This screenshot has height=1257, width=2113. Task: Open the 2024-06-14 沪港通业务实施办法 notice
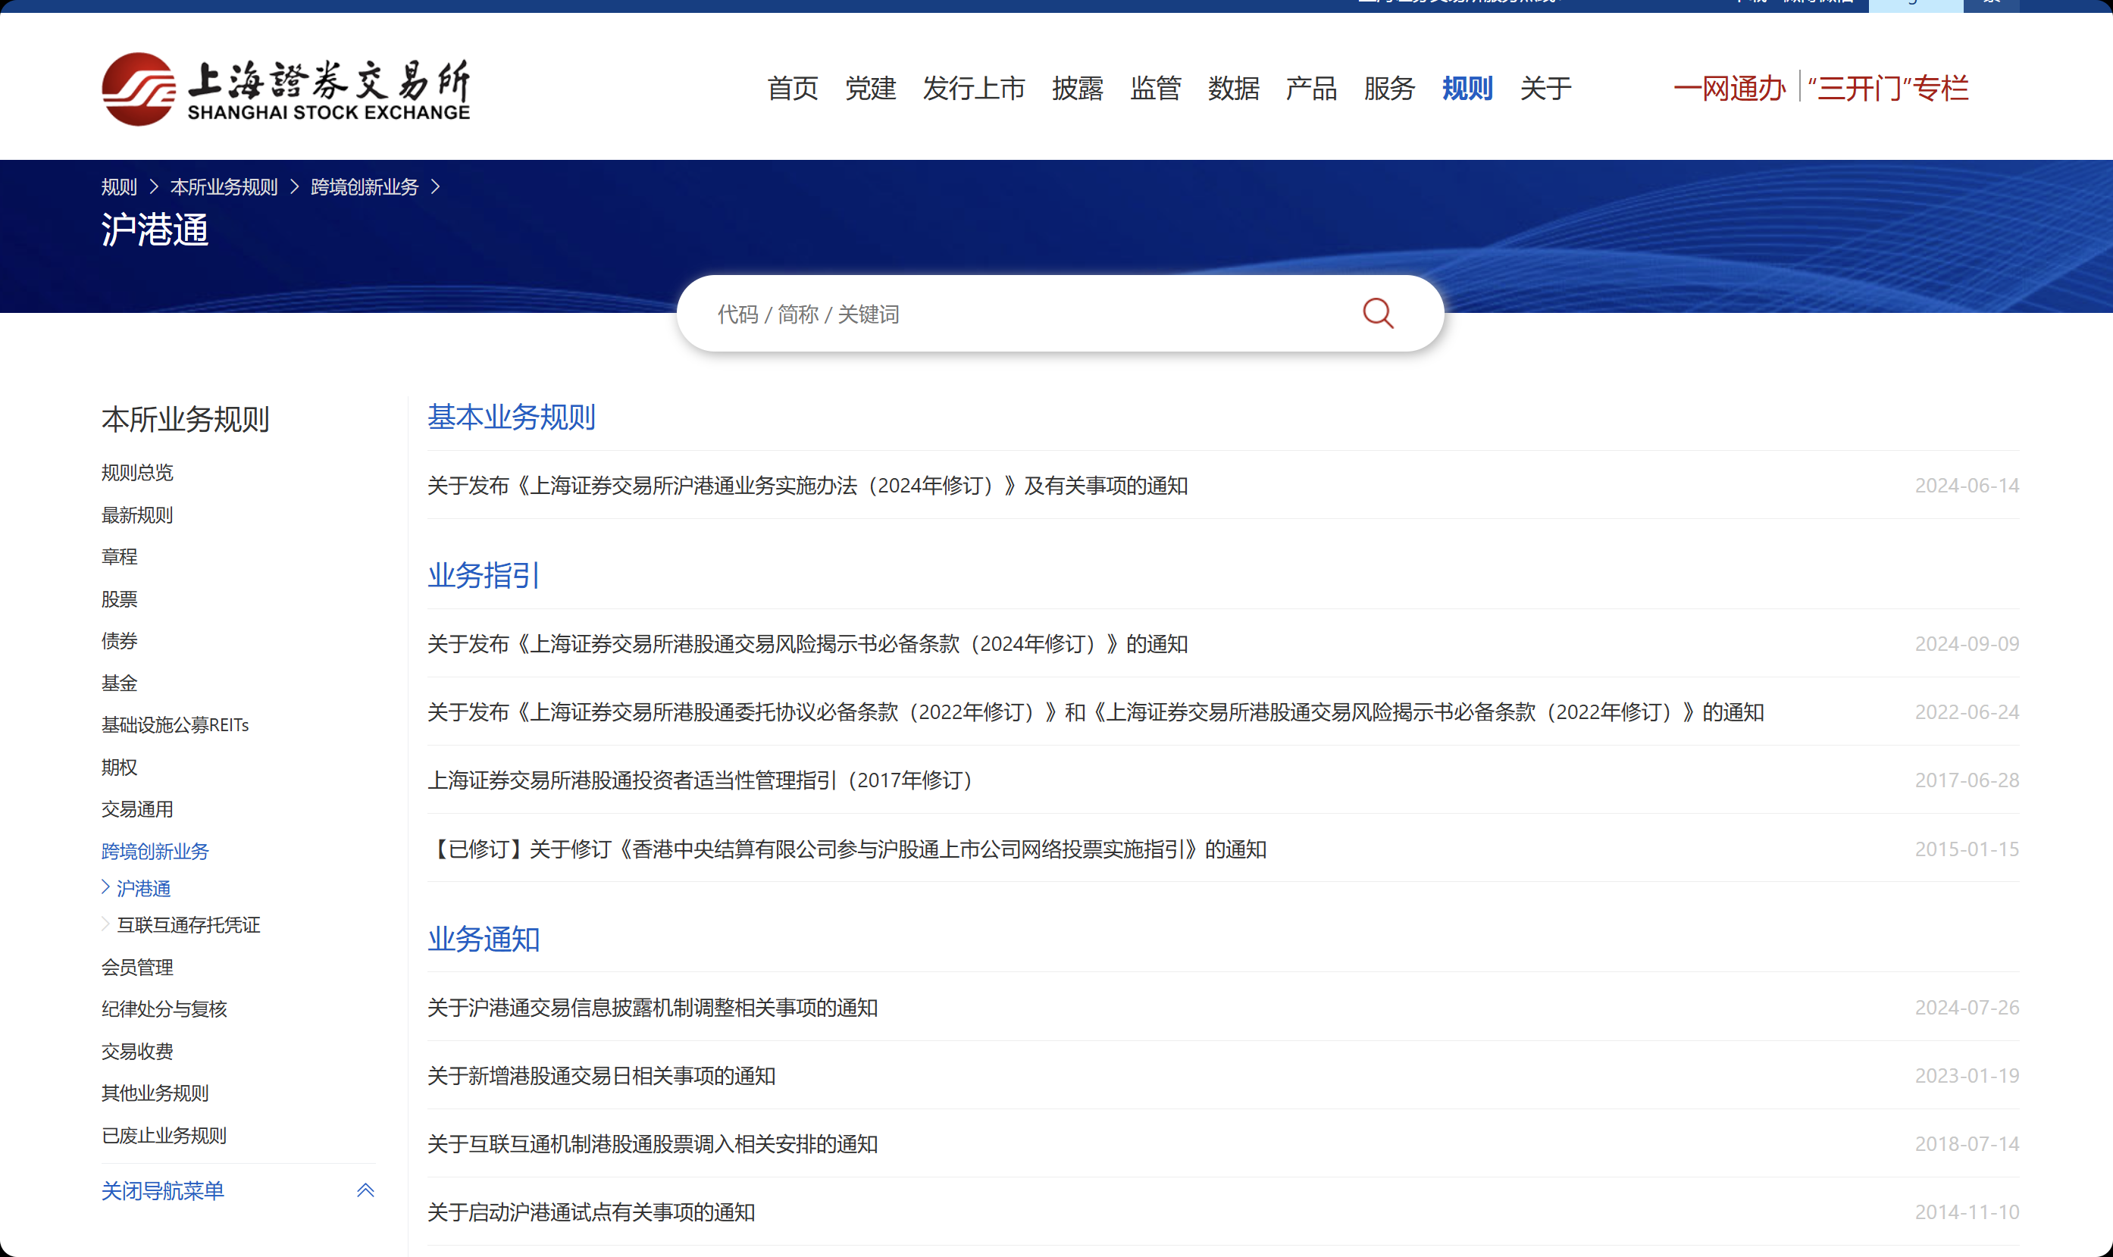click(x=806, y=484)
